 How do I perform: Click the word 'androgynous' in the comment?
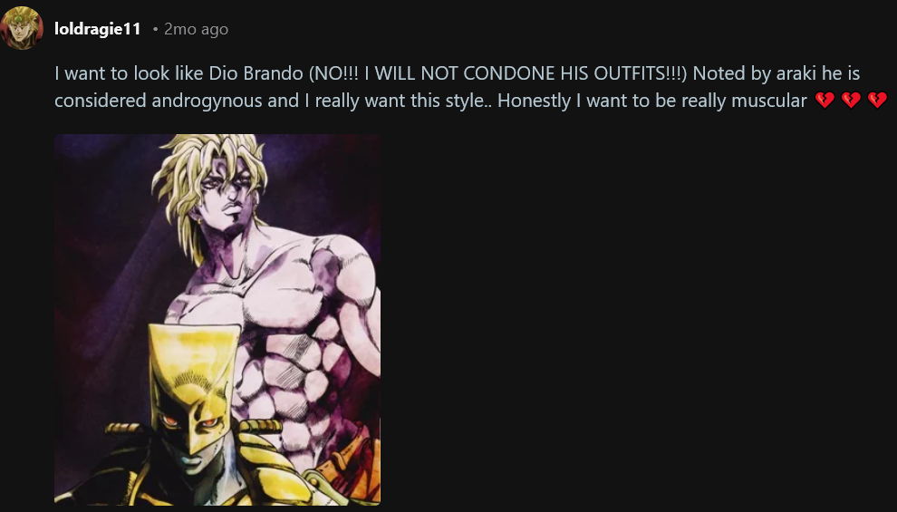click(x=207, y=101)
